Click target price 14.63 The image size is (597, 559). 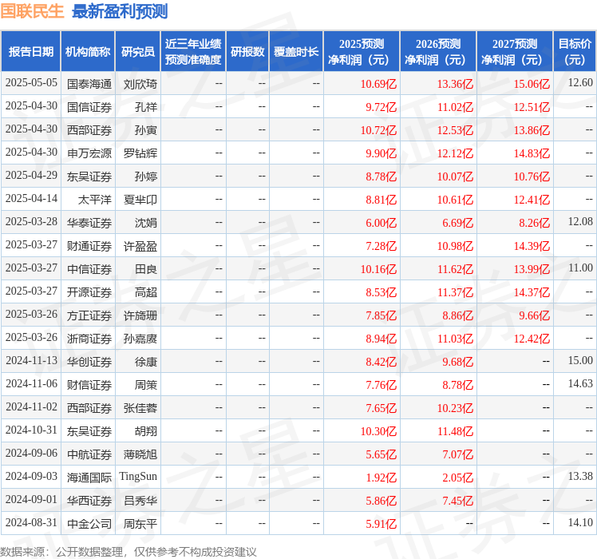pyautogui.click(x=580, y=384)
